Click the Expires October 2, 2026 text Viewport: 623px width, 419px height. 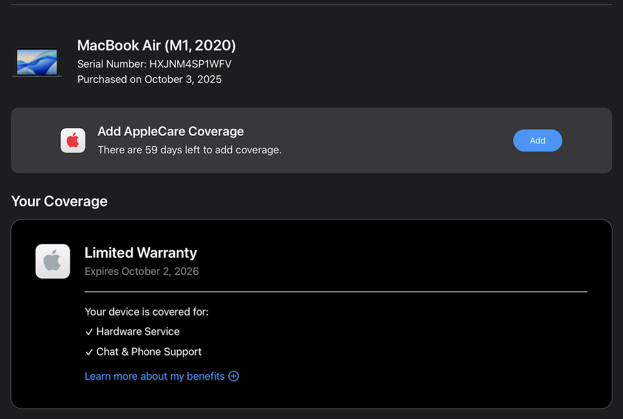click(x=142, y=271)
